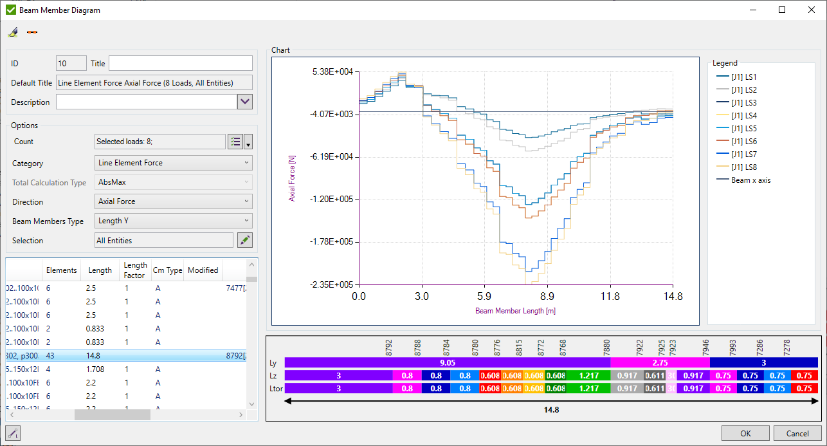
Task: Open Beam Members Type dropdown
Action: [174, 221]
